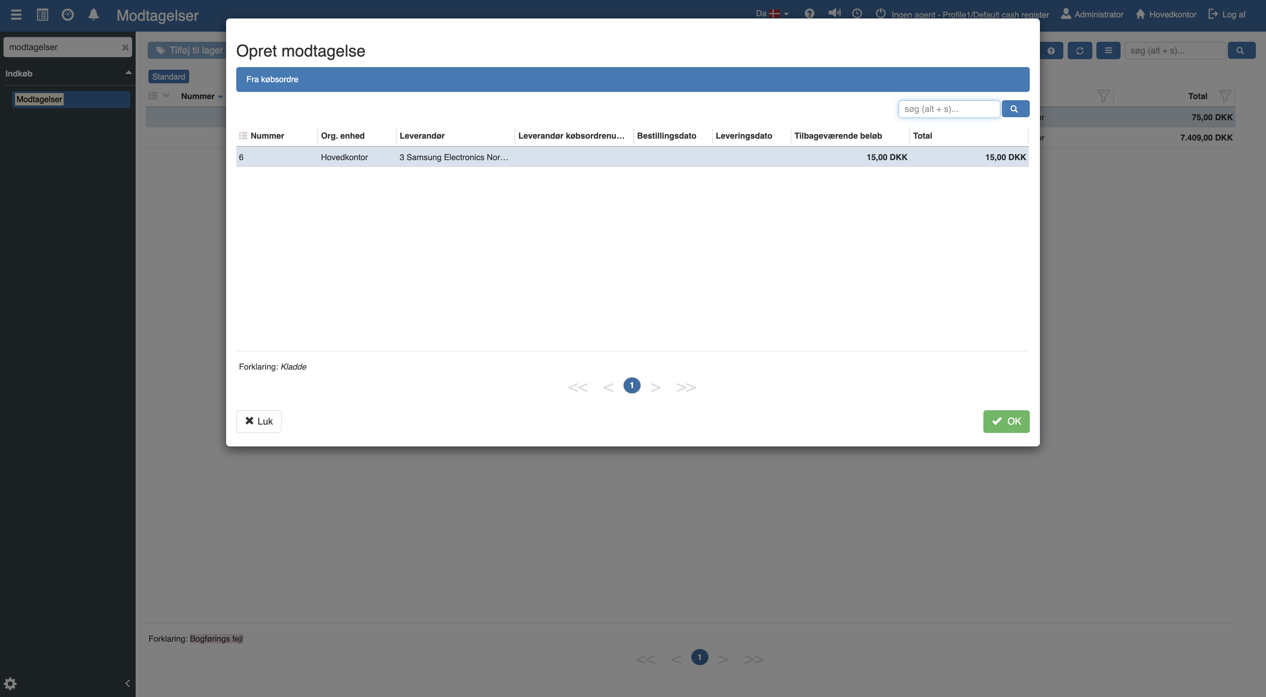Screen dimensions: 1266x697
Task: Select Modtagelser in sidebar menu
Action: [x=39, y=99]
